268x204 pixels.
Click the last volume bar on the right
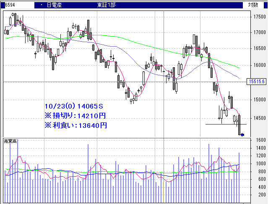pos(239,177)
